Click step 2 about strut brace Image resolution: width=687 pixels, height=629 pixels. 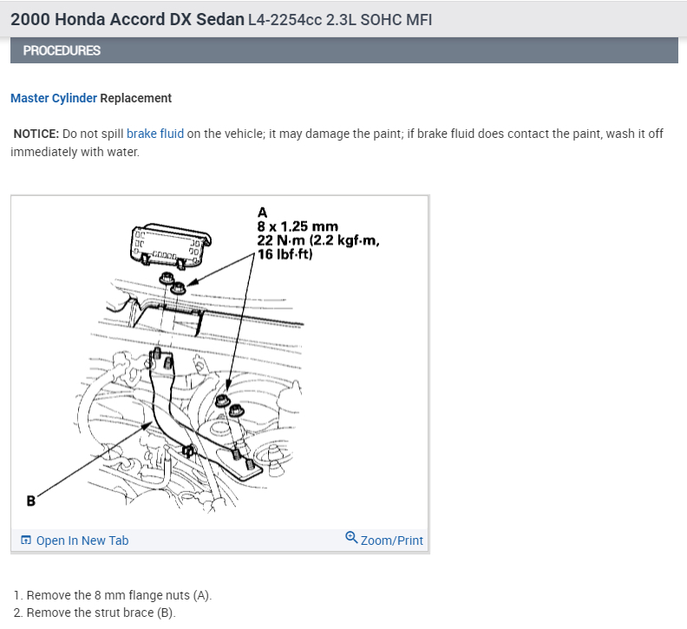[x=95, y=613]
